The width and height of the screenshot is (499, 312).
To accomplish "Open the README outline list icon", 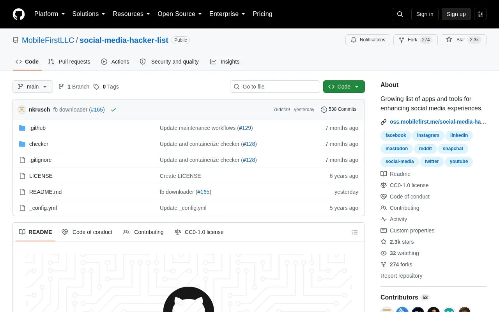I will coord(355,232).
